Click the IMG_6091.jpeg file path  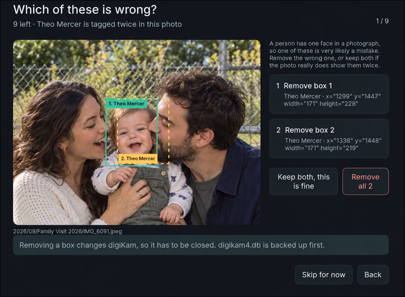[x=67, y=231]
